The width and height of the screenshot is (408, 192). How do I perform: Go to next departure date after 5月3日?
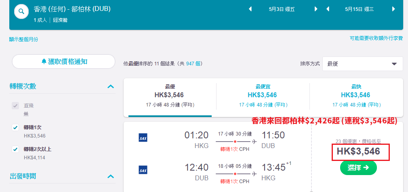[x=316, y=9]
